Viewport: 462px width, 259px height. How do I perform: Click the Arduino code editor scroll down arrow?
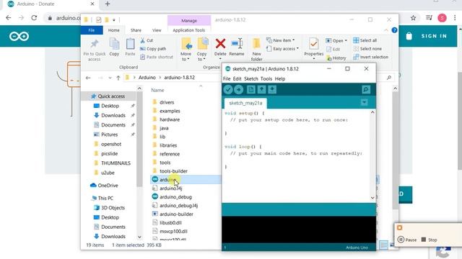(x=372, y=198)
